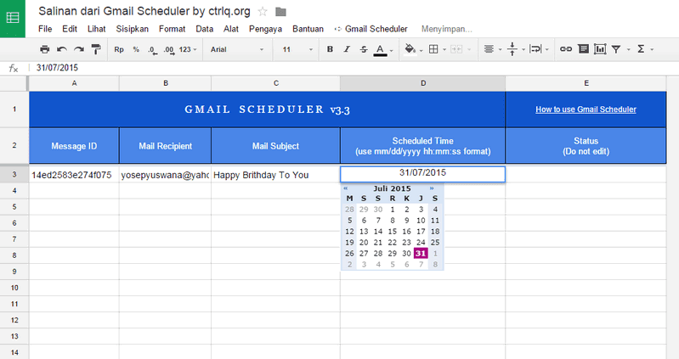679x359 pixels.
Task: Open the Edit menu
Action: click(x=70, y=29)
